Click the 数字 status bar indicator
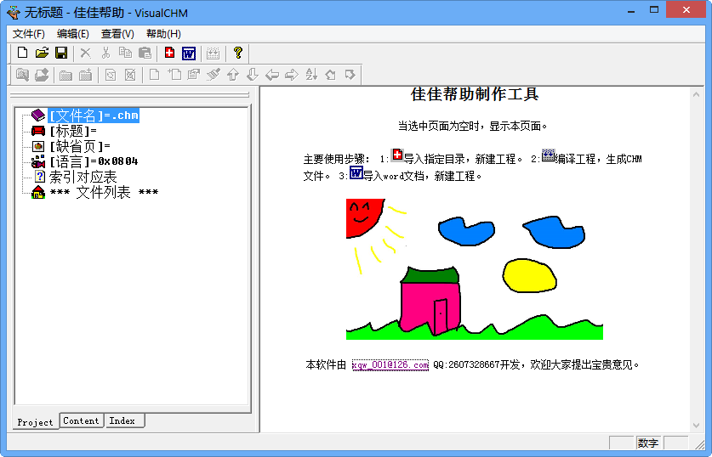 (x=648, y=443)
